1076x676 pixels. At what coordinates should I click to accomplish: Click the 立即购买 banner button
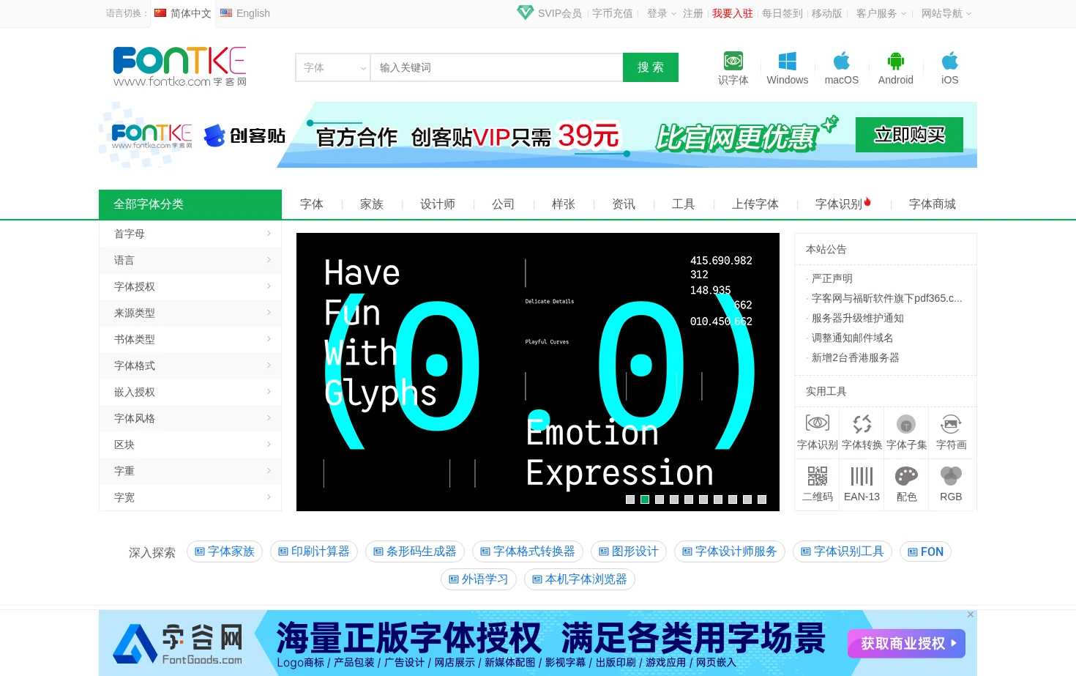click(x=909, y=135)
